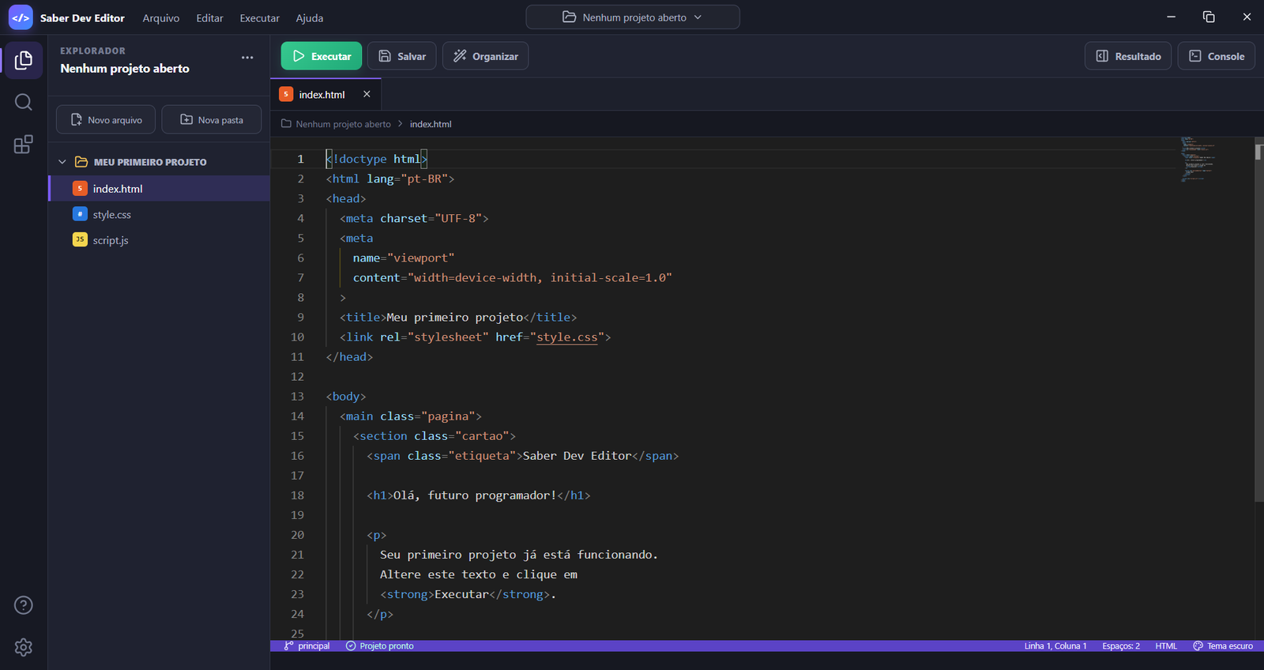Open the settings gear icon
Image resolution: width=1264 pixels, height=670 pixels.
click(24, 647)
